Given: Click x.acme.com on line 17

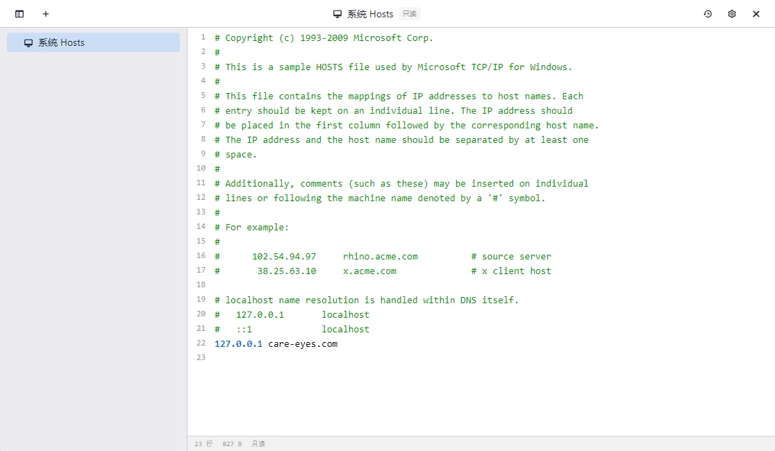Looking at the screenshot, I should (x=369, y=271).
